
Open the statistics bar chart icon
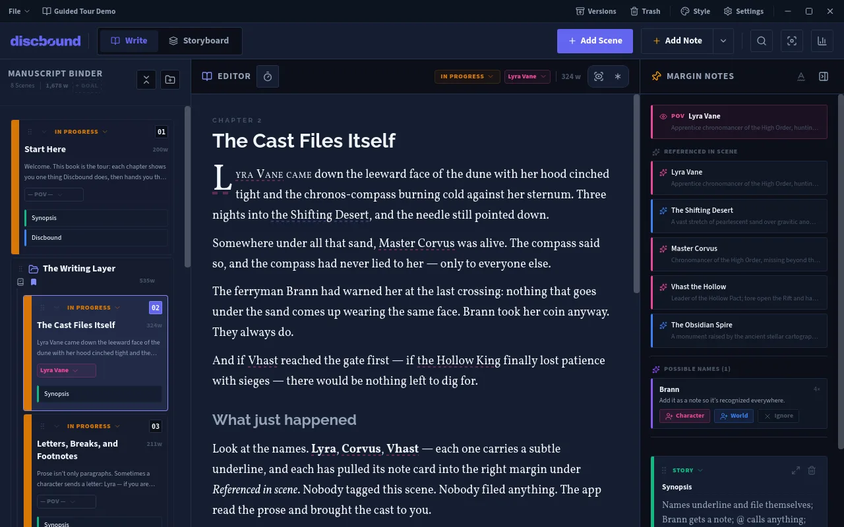(822, 41)
